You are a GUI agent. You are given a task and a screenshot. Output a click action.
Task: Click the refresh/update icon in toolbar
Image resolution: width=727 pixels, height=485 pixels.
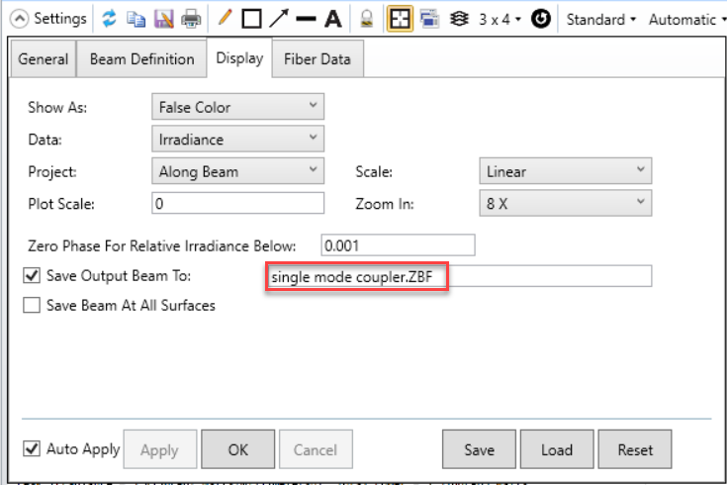(109, 19)
